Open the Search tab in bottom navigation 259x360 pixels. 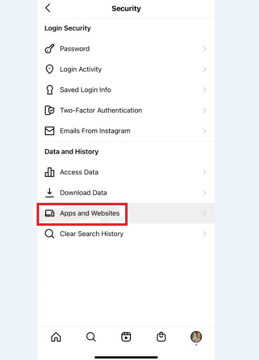[91, 337]
